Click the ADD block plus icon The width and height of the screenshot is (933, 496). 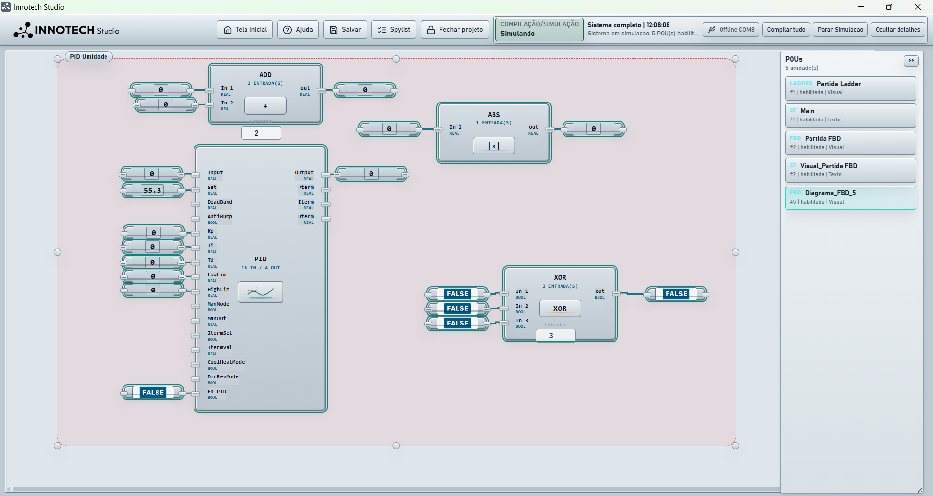coord(265,106)
